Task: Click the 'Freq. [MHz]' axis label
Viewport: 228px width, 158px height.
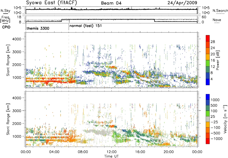Action: pos(5,19)
